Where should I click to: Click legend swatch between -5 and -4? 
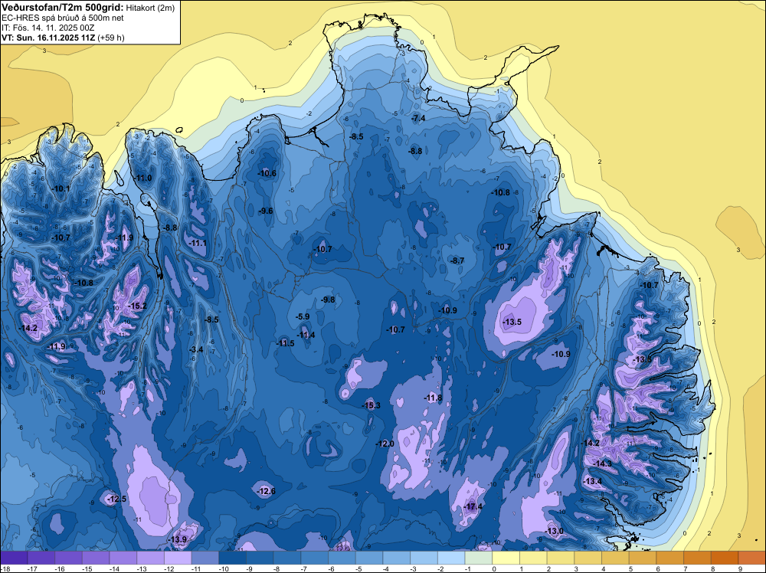pyautogui.click(x=369, y=558)
